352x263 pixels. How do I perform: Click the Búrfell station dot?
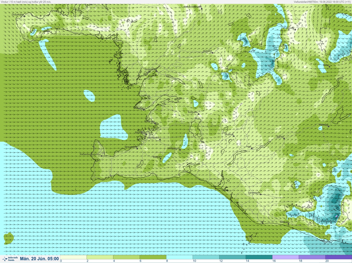point(284,138)
